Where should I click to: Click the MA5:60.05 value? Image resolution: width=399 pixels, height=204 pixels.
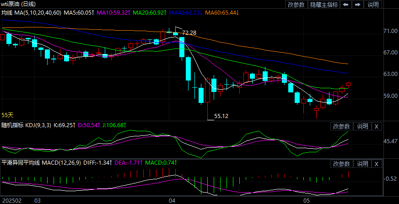click(79, 12)
